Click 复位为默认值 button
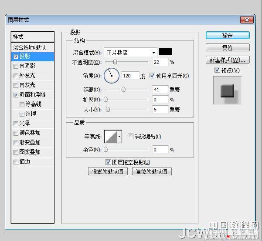Screen dimensions: 262x241 click(x=152, y=171)
